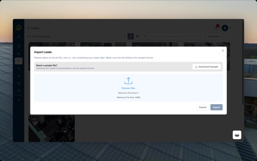Image resolution: width=257 pixels, height=161 pixels.
Task: Click the Browse files link
Action: click(128, 88)
